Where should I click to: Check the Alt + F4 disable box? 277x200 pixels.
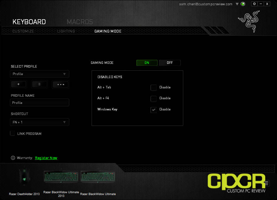click(x=154, y=98)
